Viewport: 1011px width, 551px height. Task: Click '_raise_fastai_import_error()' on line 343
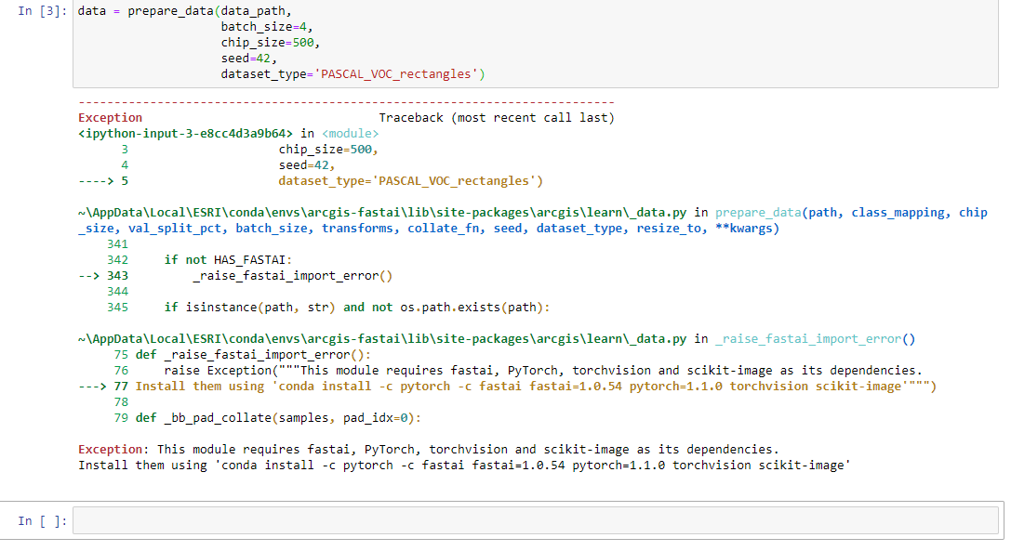[x=293, y=276]
